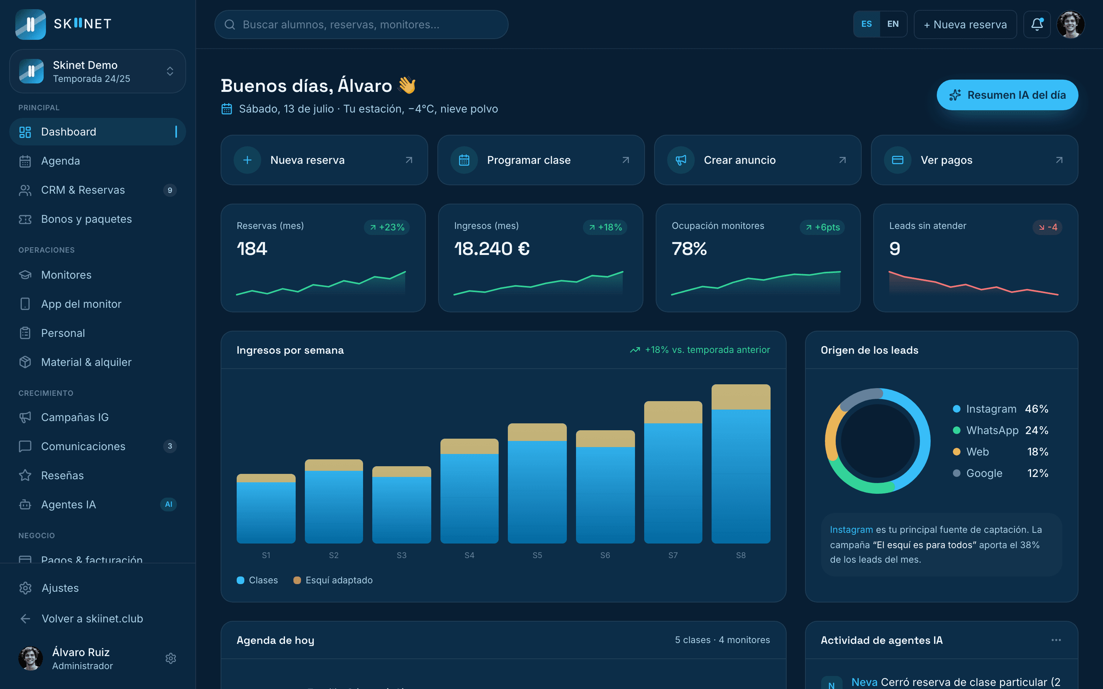This screenshot has height=689, width=1103.
Task: Open Comunicaciones in the sidebar
Action: 98,447
